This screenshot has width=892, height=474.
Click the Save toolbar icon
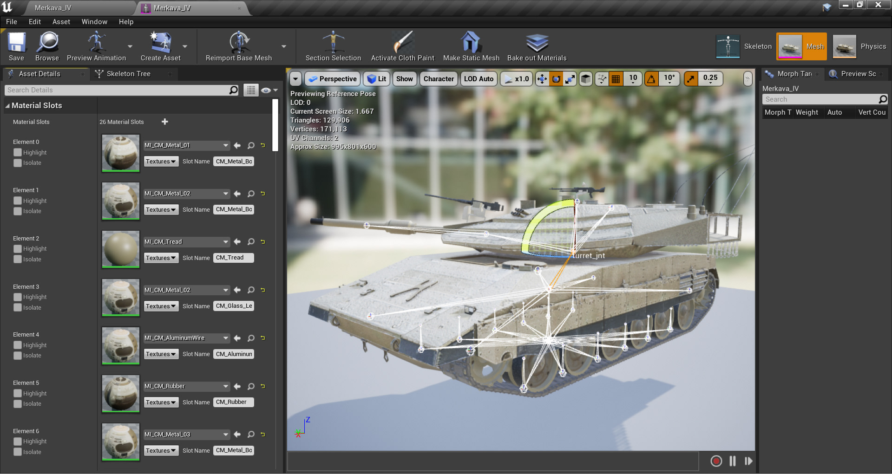point(16,46)
